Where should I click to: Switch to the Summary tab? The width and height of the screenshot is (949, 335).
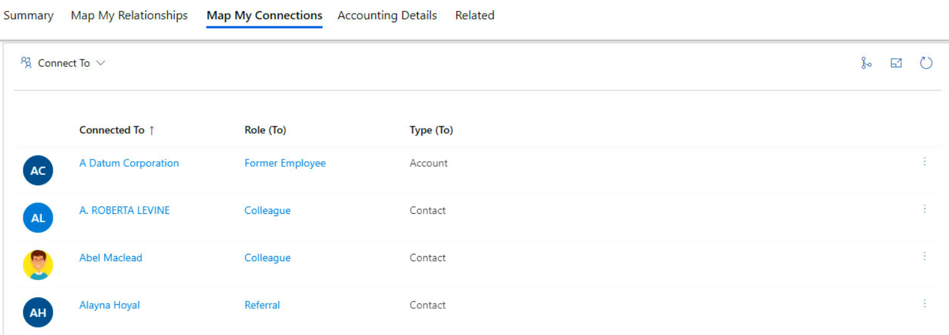[x=29, y=15]
